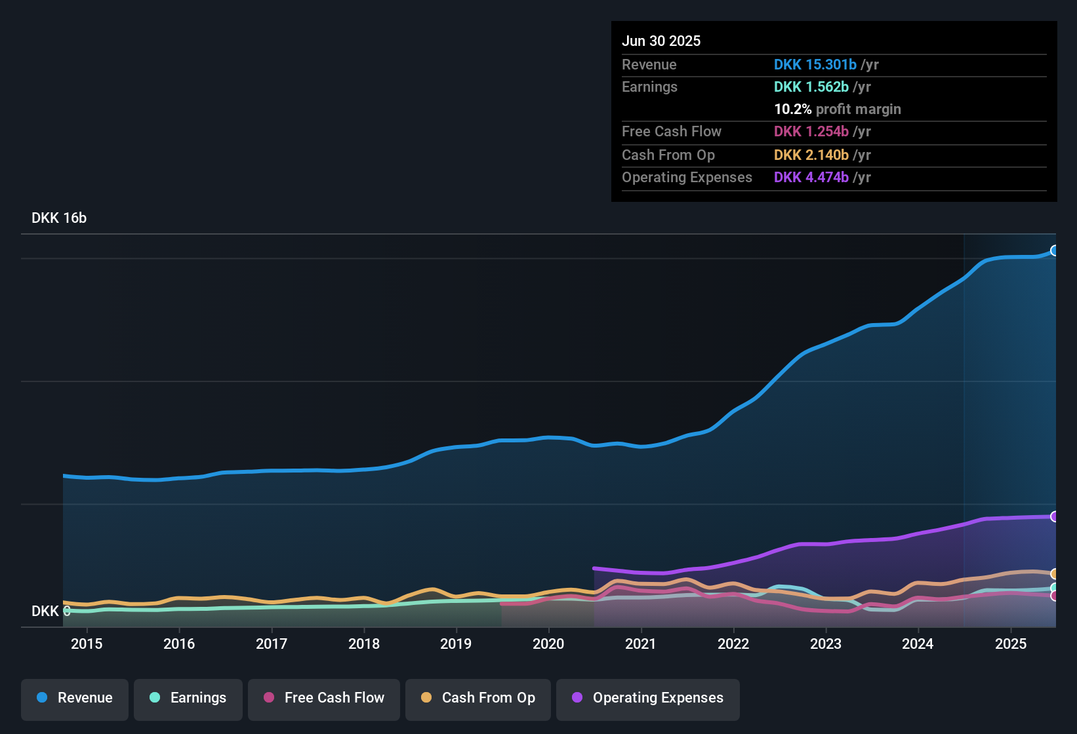Image resolution: width=1077 pixels, height=734 pixels.
Task: Select the 2020 year label
Action: click(x=548, y=644)
